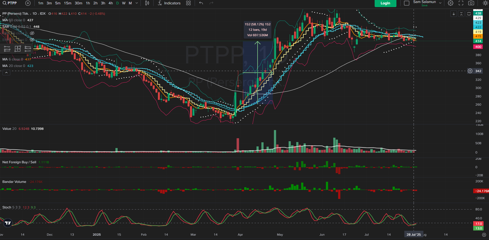489x240 pixels.
Task: Click the price range measurement label box
Action: [x=258, y=30]
